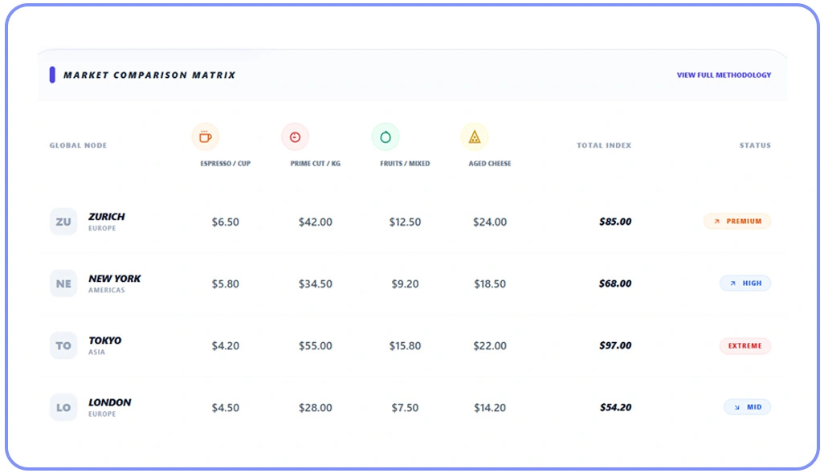The height and width of the screenshot is (473, 824).
Task: Toggle the HIGH status indicator for New York
Action: pos(744,283)
